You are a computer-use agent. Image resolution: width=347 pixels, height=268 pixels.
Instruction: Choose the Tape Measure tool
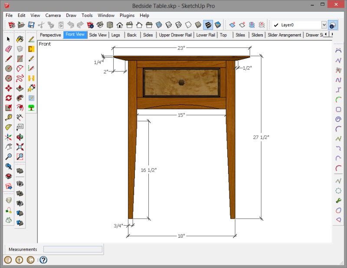pos(8,117)
